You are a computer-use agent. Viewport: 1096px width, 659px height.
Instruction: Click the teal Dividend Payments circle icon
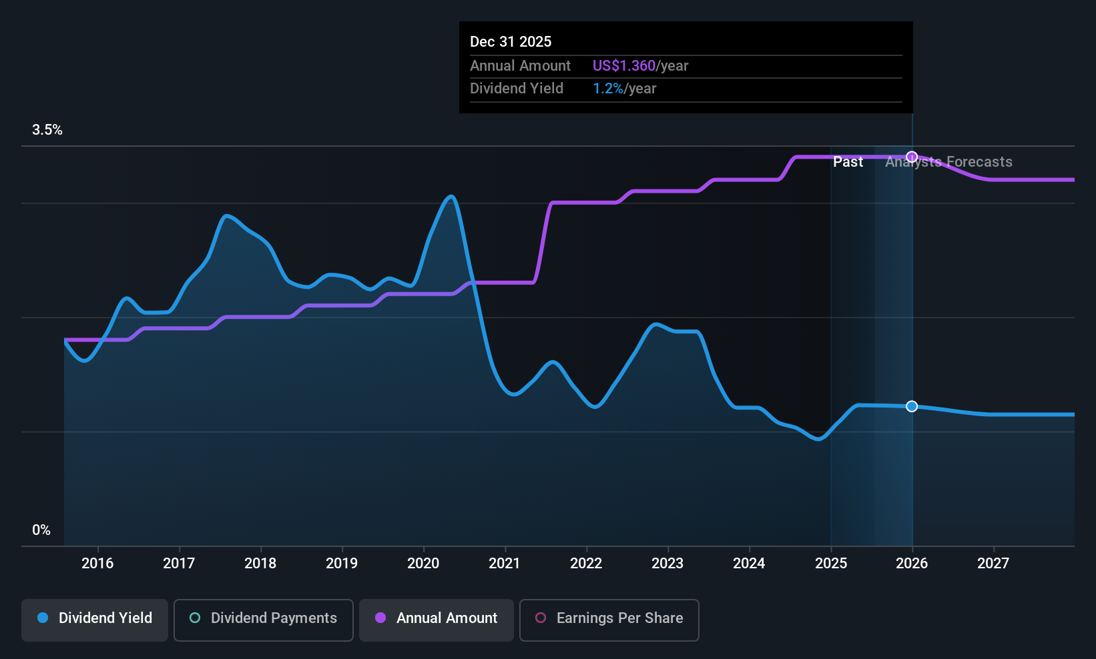click(195, 618)
